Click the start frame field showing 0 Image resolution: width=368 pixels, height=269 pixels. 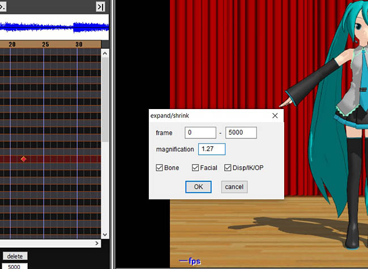[x=200, y=133]
